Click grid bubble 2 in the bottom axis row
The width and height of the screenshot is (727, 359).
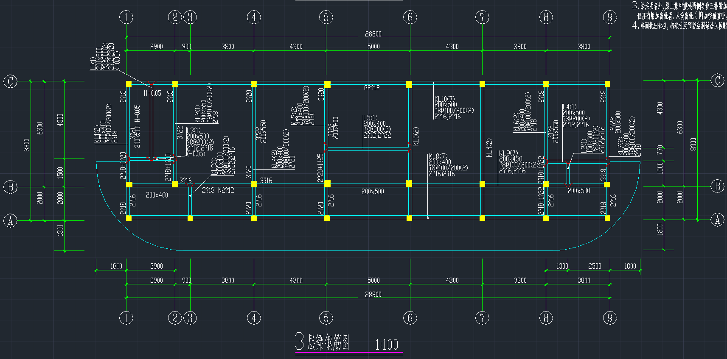pyautogui.click(x=175, y=318)
